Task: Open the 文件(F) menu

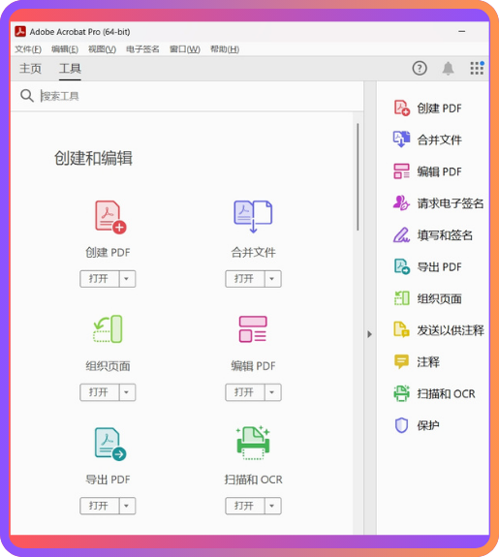Action: (x=28, y=49)
